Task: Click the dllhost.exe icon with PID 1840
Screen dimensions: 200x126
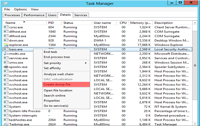Action: pyautogui.click(x=6, y=31)
